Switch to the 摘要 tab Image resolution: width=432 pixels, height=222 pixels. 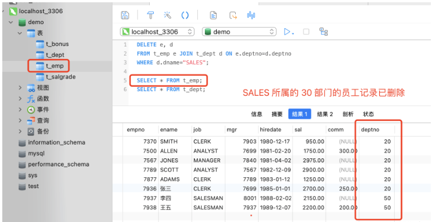coord(277,114)
